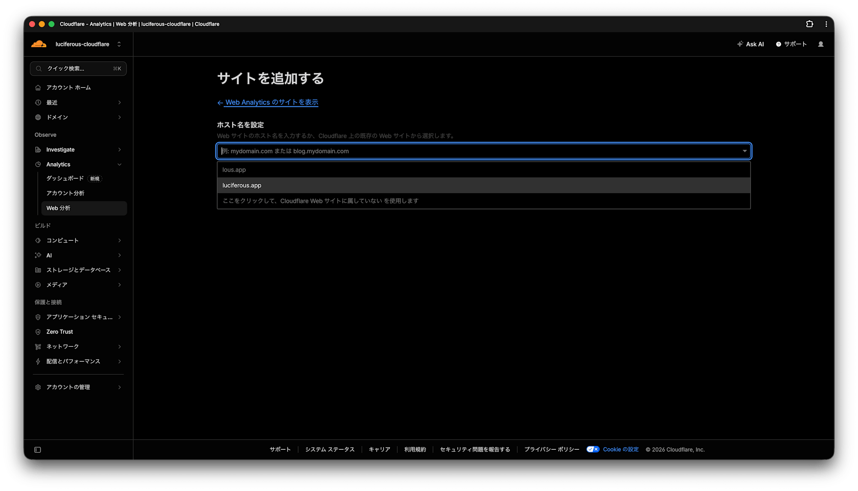Toggle the sidebar collapse icon
The width and height of the screenshot is (858, 491).
pos(38,450)
